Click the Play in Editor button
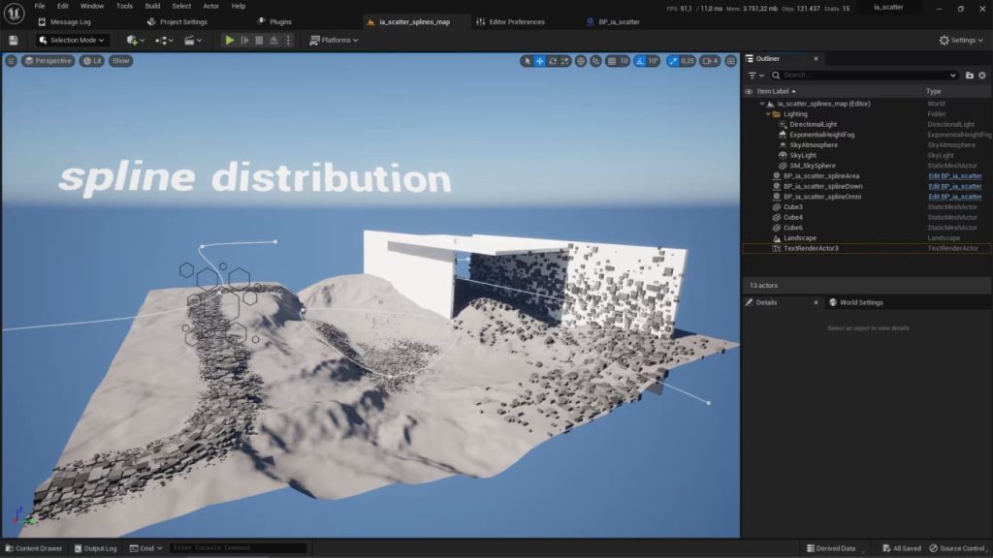993x558 pixels. (x=229, y=40)
